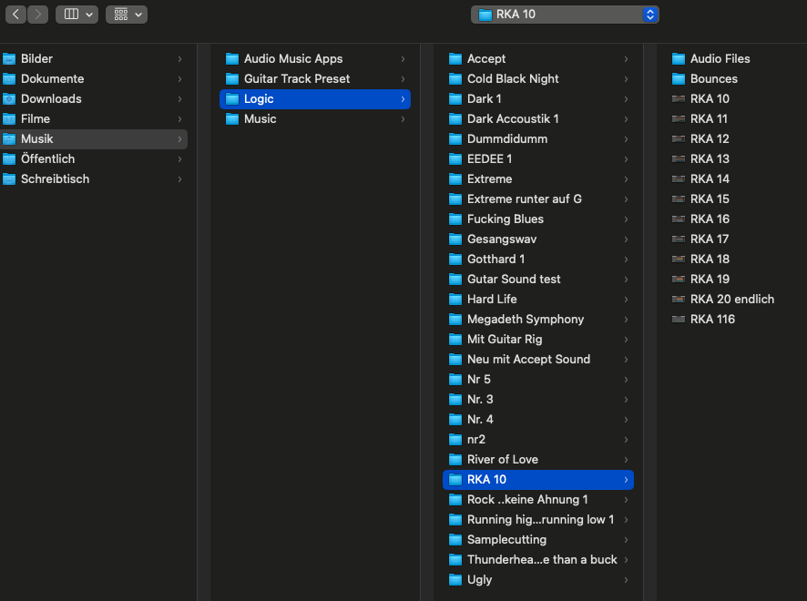Select the RKA 10 Logic project file

pyautogui.click(x=709, y=98)
